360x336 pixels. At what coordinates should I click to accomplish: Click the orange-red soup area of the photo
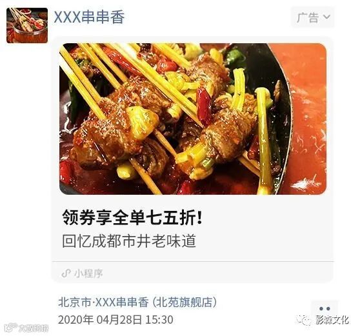[x=308, y=119]
